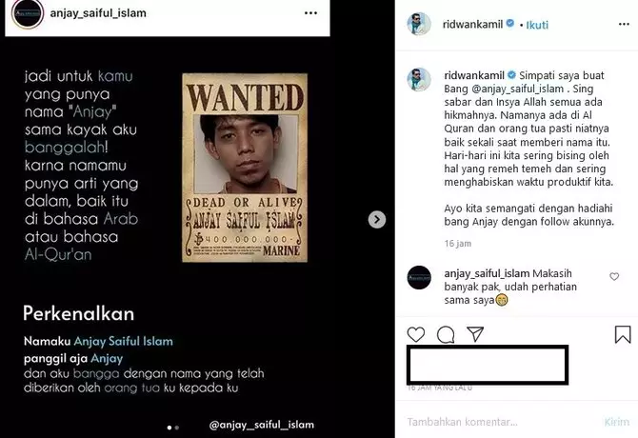
Task: Click the Tambahkan komentar input field
Action: point(501,422)
